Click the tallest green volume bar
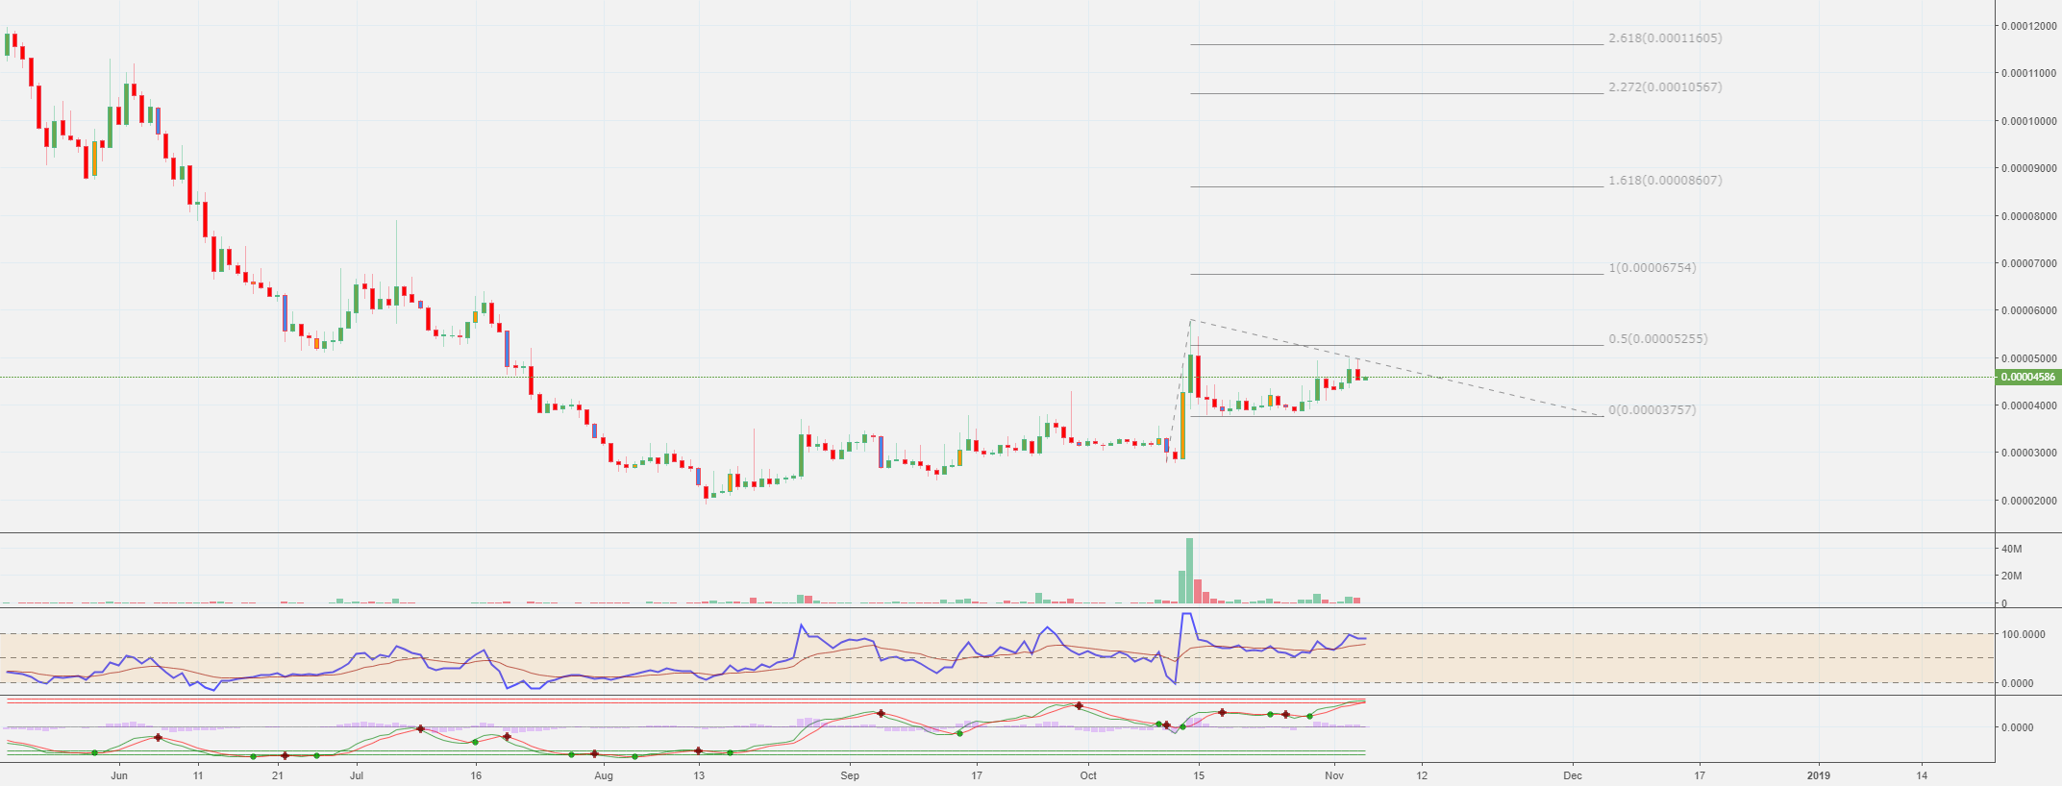Viewport: 2062px width, 786px height. (x=1190, y=571)
